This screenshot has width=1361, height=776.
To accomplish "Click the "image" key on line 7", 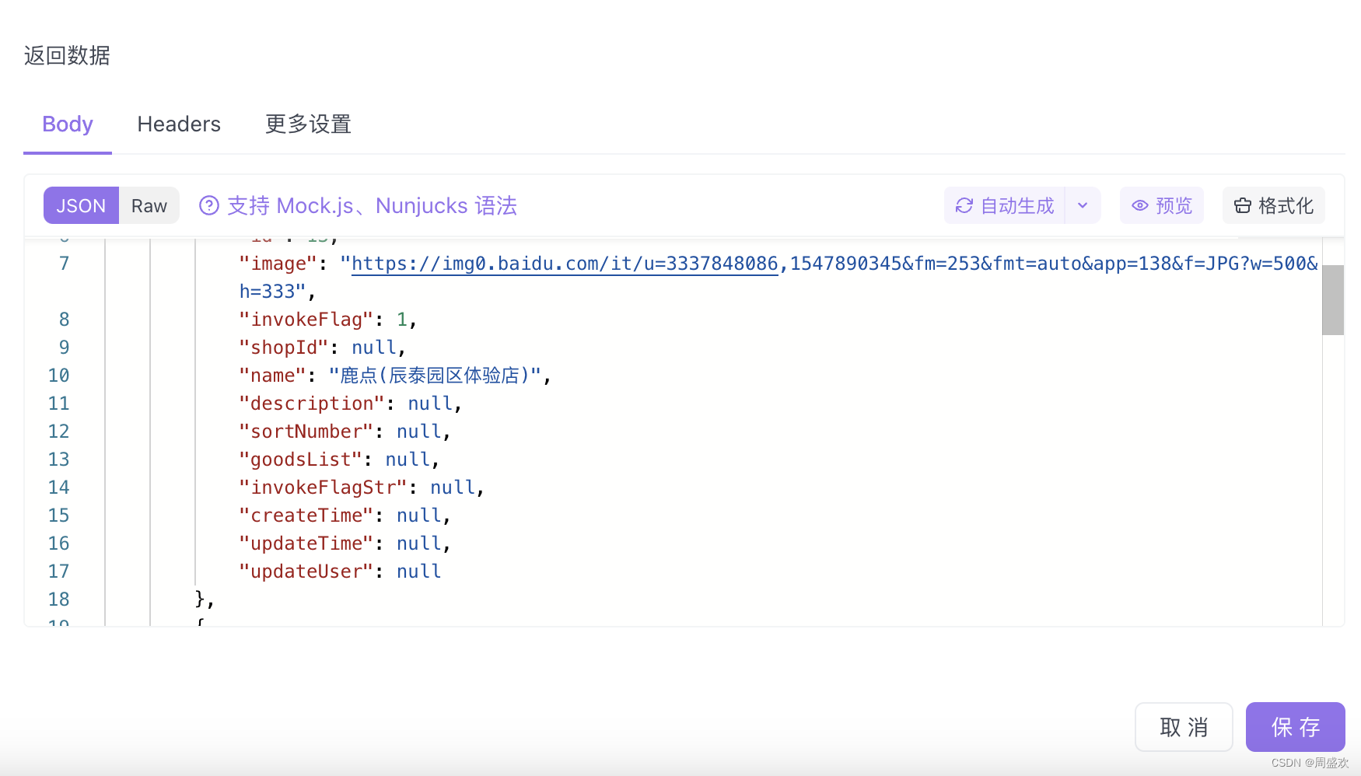I will tap(278, 264).
